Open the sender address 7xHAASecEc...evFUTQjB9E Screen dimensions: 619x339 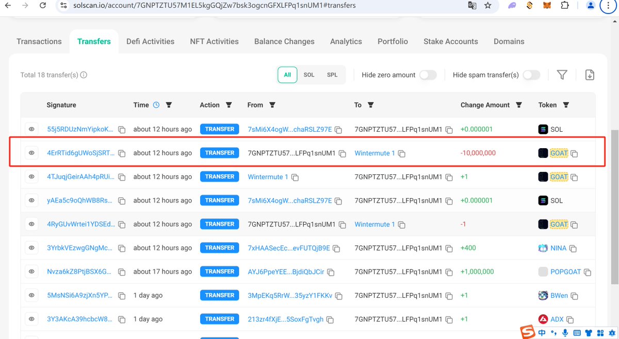pos(289,248)
